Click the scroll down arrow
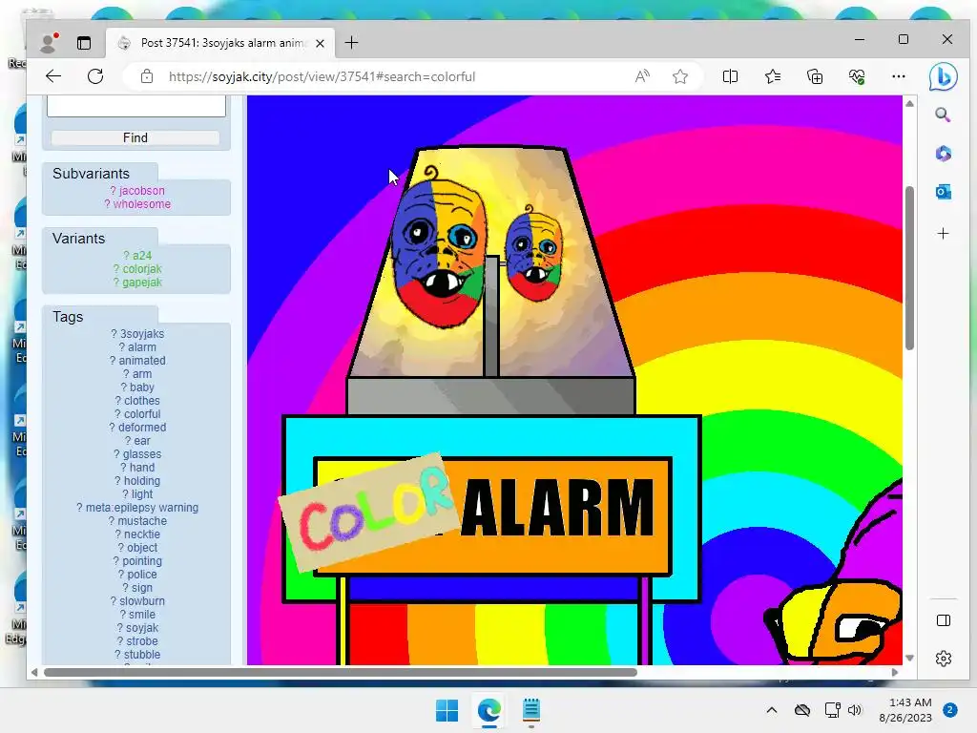The width and height of the screenshot is (977, 733). coord(909,659)
